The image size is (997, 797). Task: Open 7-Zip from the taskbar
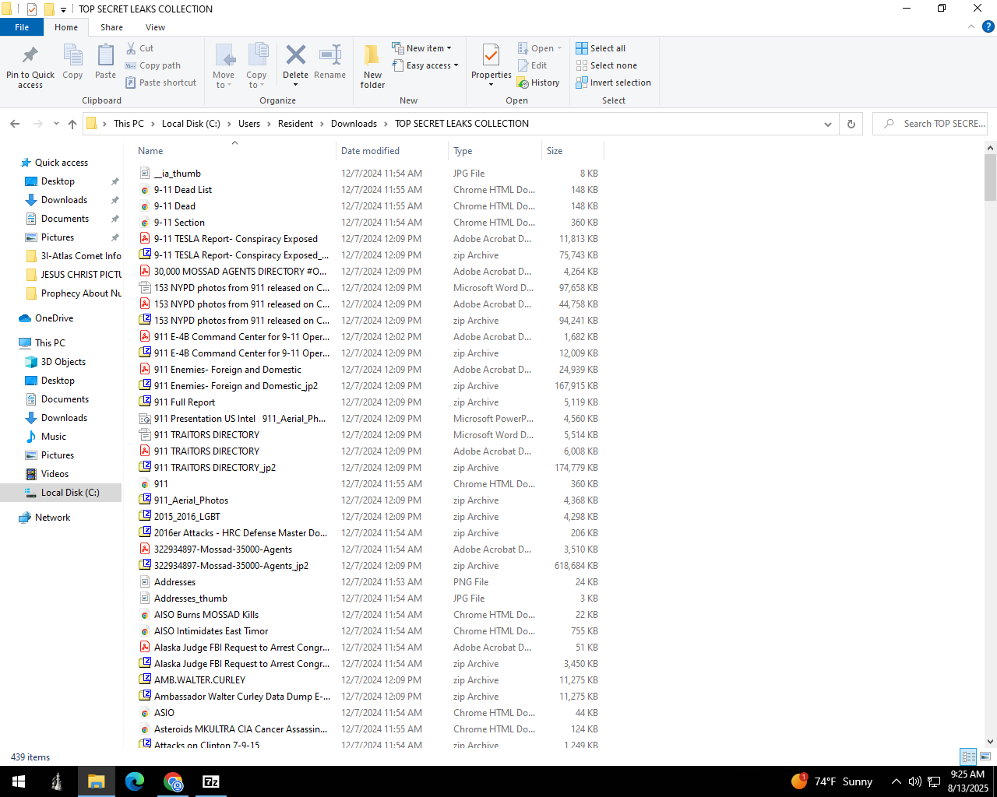[x=211, y=781]
